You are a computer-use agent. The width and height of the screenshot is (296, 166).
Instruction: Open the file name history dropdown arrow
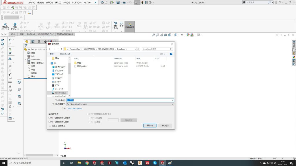[172, 100]
